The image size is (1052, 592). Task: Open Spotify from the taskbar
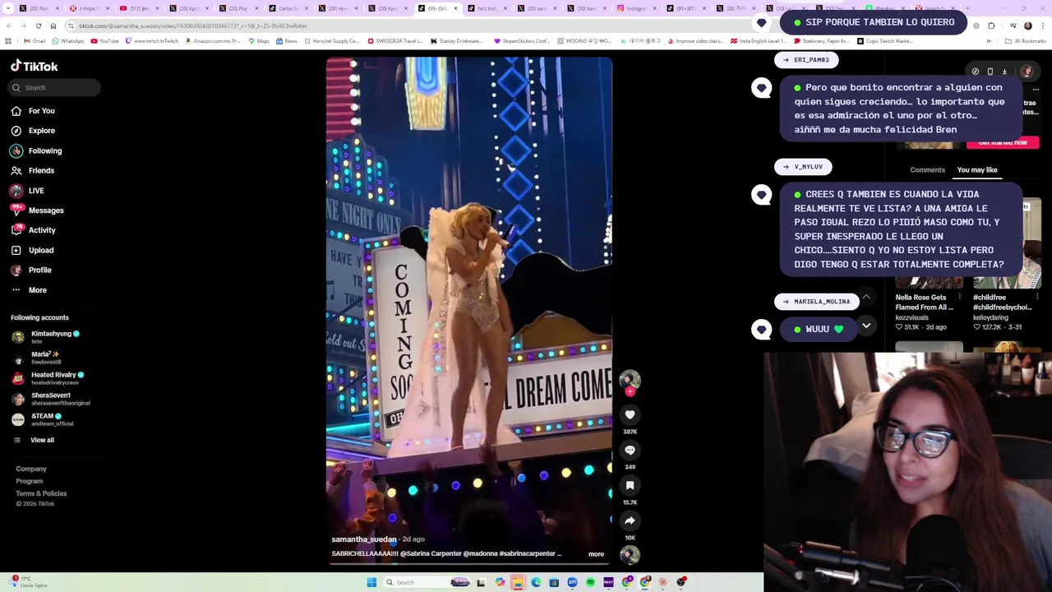(x=590, y=583)
